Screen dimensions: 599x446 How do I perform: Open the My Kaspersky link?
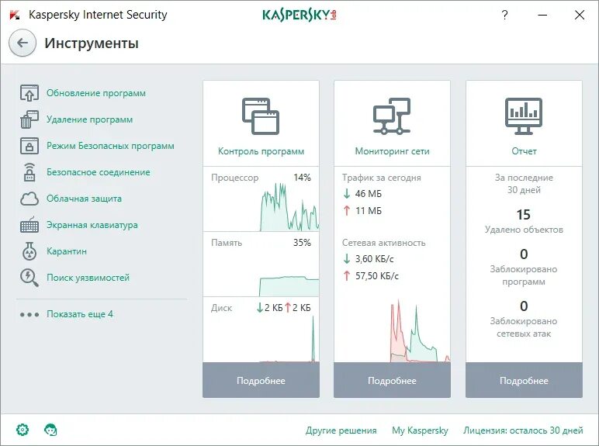(x=420, y=430)
